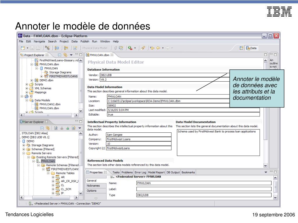The image size is (298, 223).
Task: Minimize the Server Explorer view
Action: pyautogui.click(x=77, y=121)
